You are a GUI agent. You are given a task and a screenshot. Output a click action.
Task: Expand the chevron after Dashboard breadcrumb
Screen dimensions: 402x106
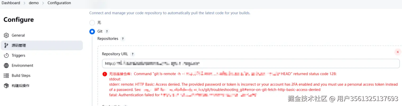25,3
